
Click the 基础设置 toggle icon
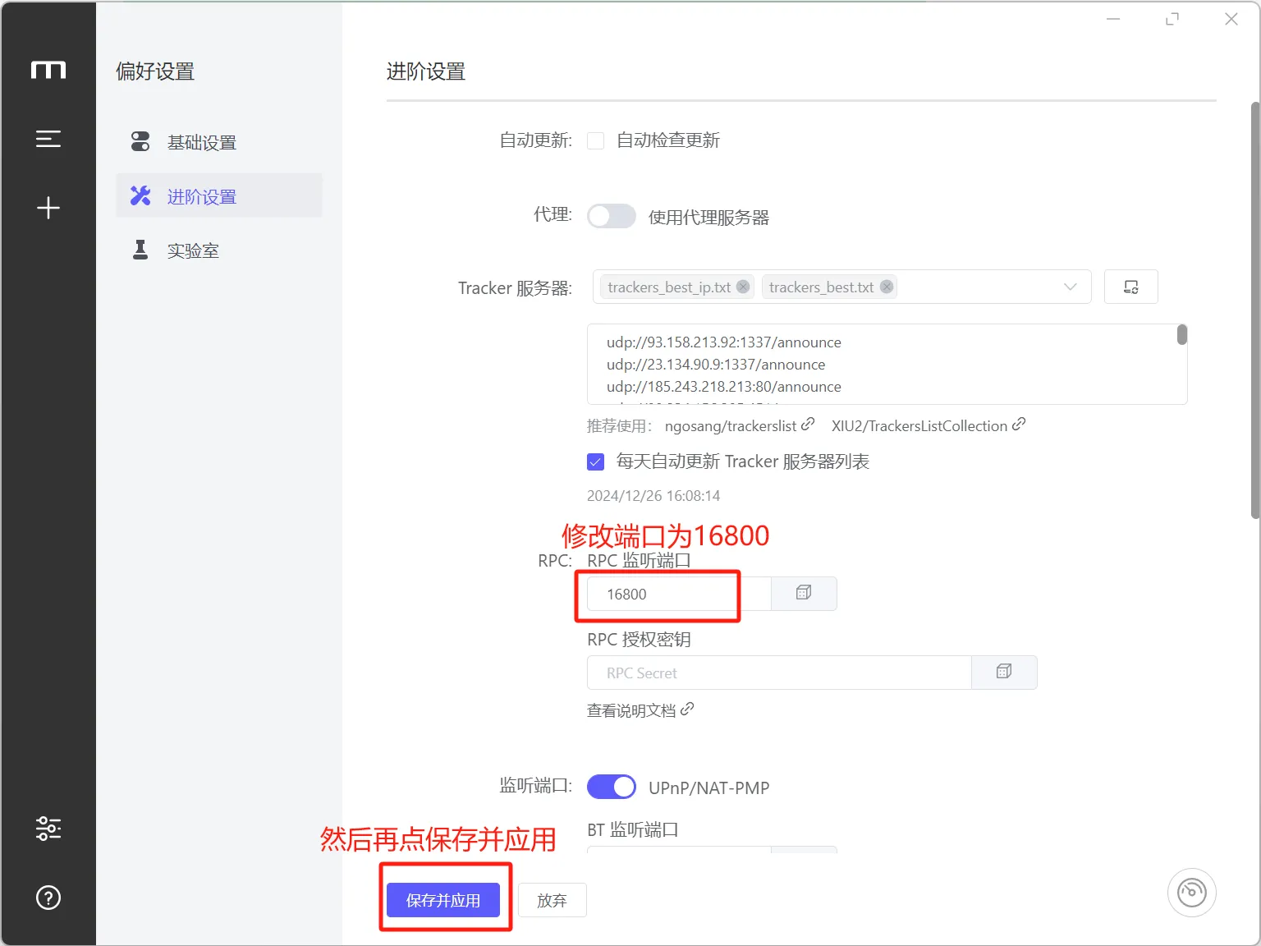tap(140, 141)
